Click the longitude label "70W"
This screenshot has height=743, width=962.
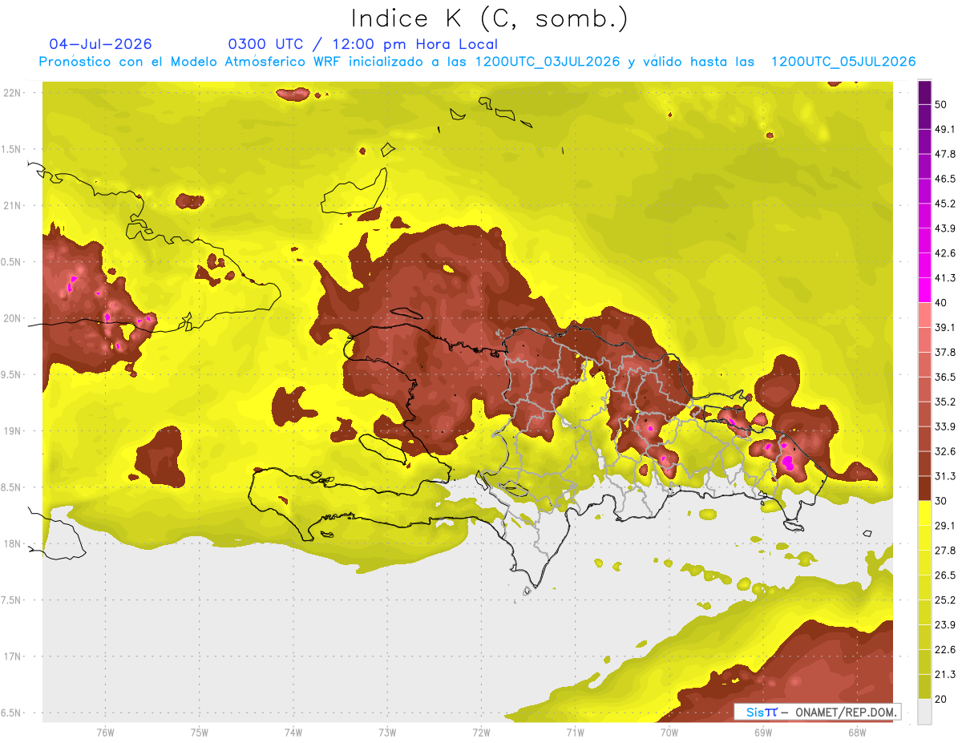669,732
